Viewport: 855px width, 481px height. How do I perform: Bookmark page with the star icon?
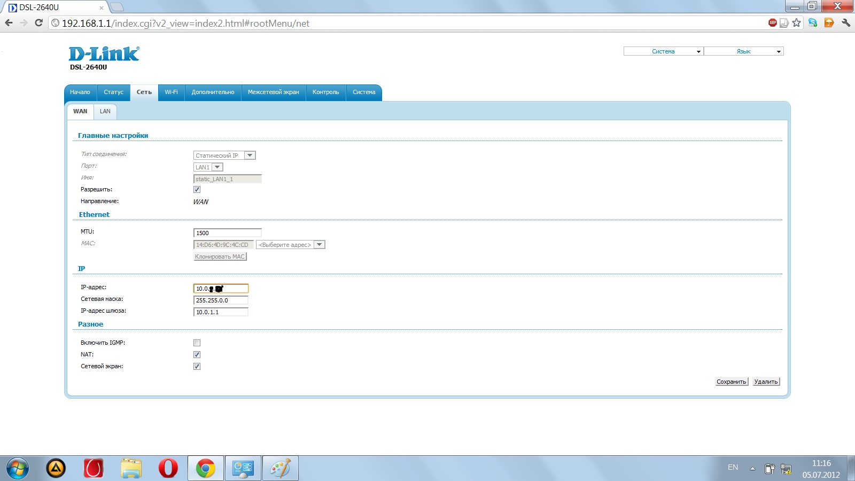click(x=797, y=22)
